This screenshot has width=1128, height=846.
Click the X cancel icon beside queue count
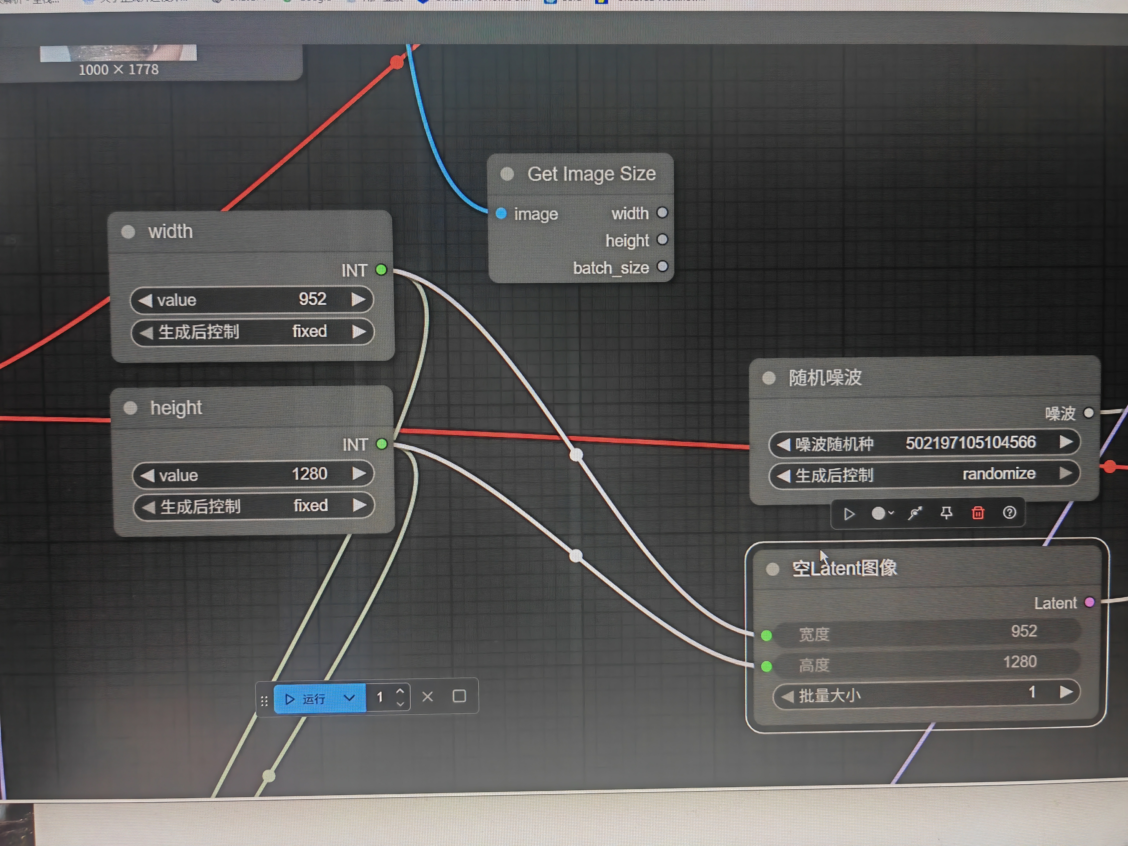tap(428, 696)
